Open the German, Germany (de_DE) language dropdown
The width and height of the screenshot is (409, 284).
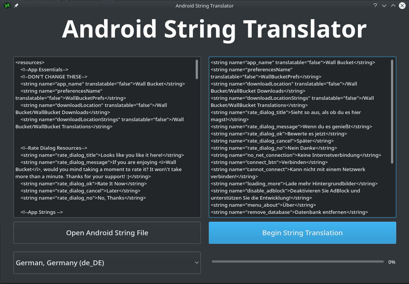(107, 263)
